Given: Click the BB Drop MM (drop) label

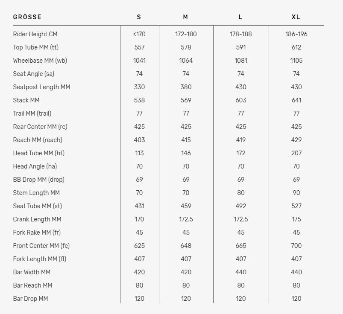Looking at the screenshot, I should (39, 180).
